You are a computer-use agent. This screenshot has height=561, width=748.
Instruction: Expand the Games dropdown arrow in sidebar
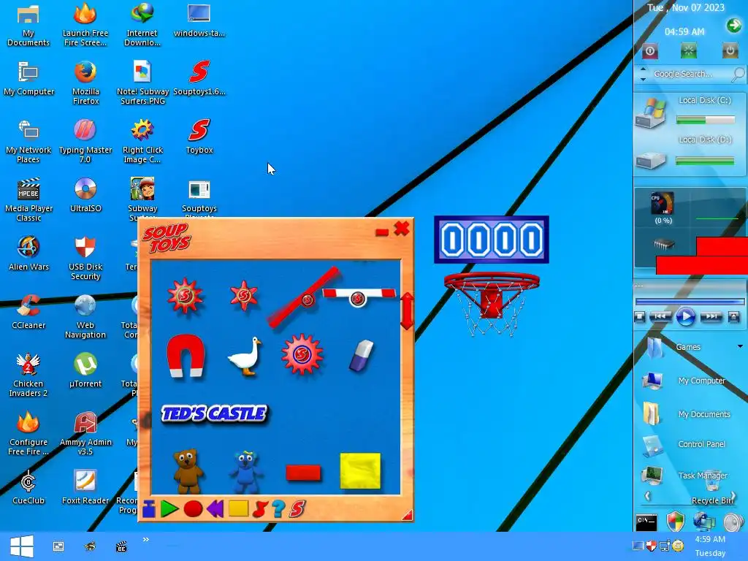pos(740,346)
